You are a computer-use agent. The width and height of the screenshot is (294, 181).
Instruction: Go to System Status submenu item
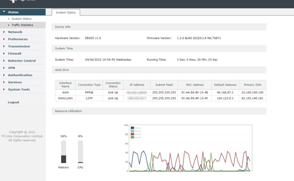[22, 19]
